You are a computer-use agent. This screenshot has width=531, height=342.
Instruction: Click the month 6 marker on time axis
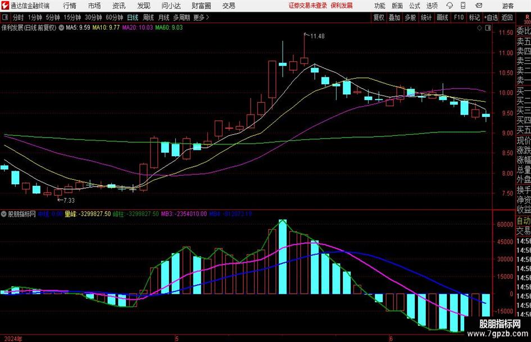point(391,338)
